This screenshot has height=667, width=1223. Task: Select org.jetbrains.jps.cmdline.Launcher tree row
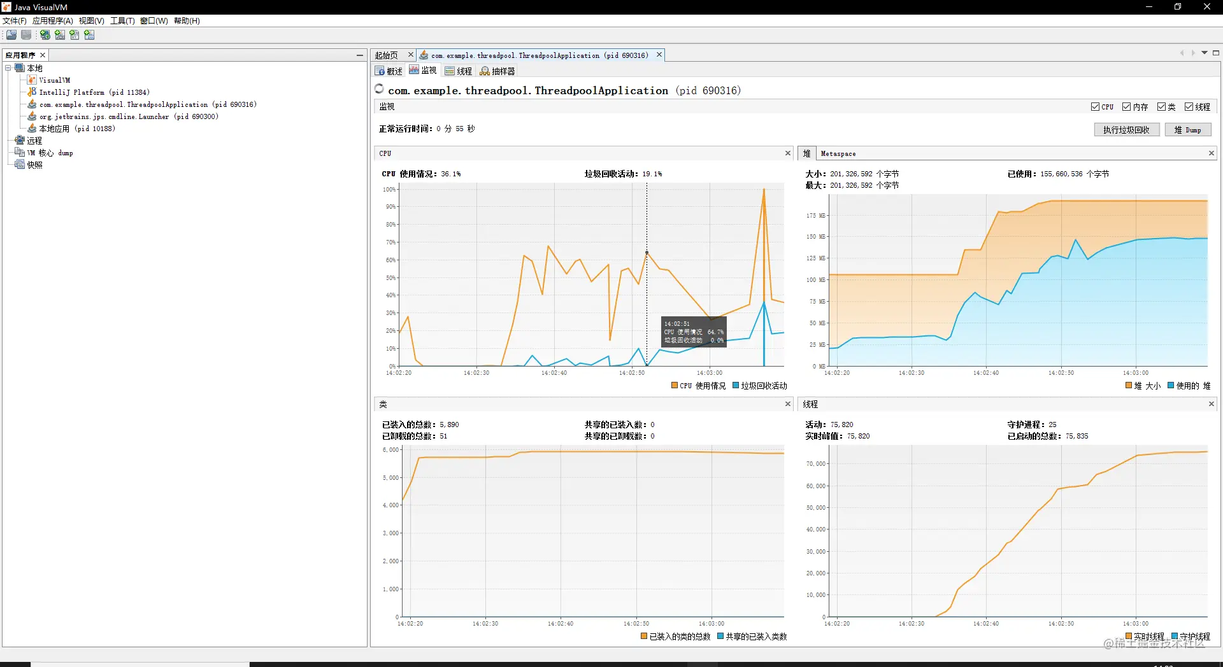(129, 116)
